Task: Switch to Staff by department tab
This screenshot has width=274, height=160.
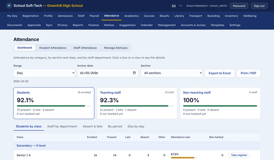Action: [x=62, y=126]
